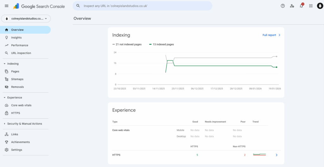Expand Security & Manual Actions section
Viewport: 324px width, 167px height.
5,124
